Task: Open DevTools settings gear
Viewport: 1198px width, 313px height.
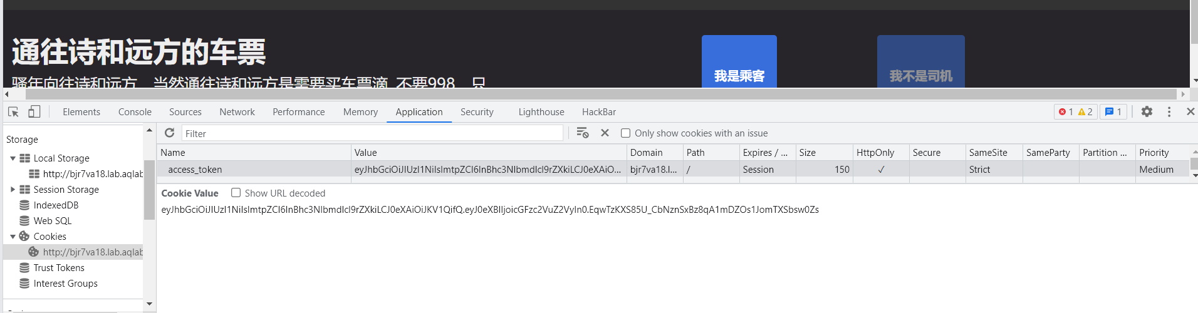Action: pyautogui.click(x=1147, y=111)
